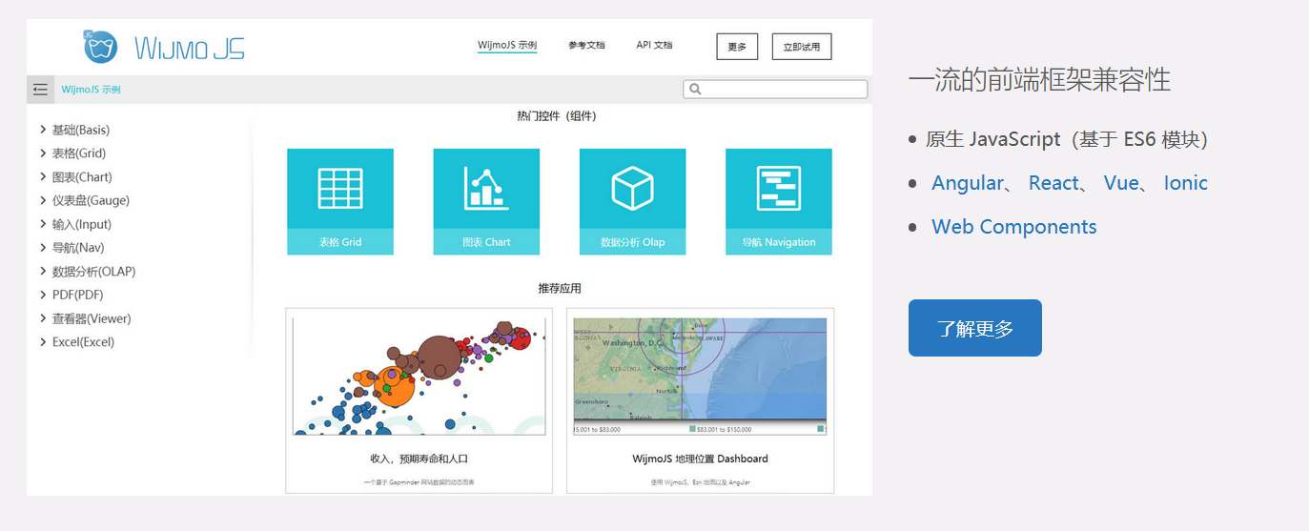
Task: Open the API 文档 nav item
Action: pyautogui.click(x=654, y=46)
